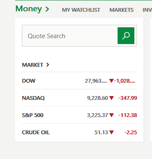Click the red down arrow for S&P 500
This screenshot has height=159, width=152.
coord(111,115)
